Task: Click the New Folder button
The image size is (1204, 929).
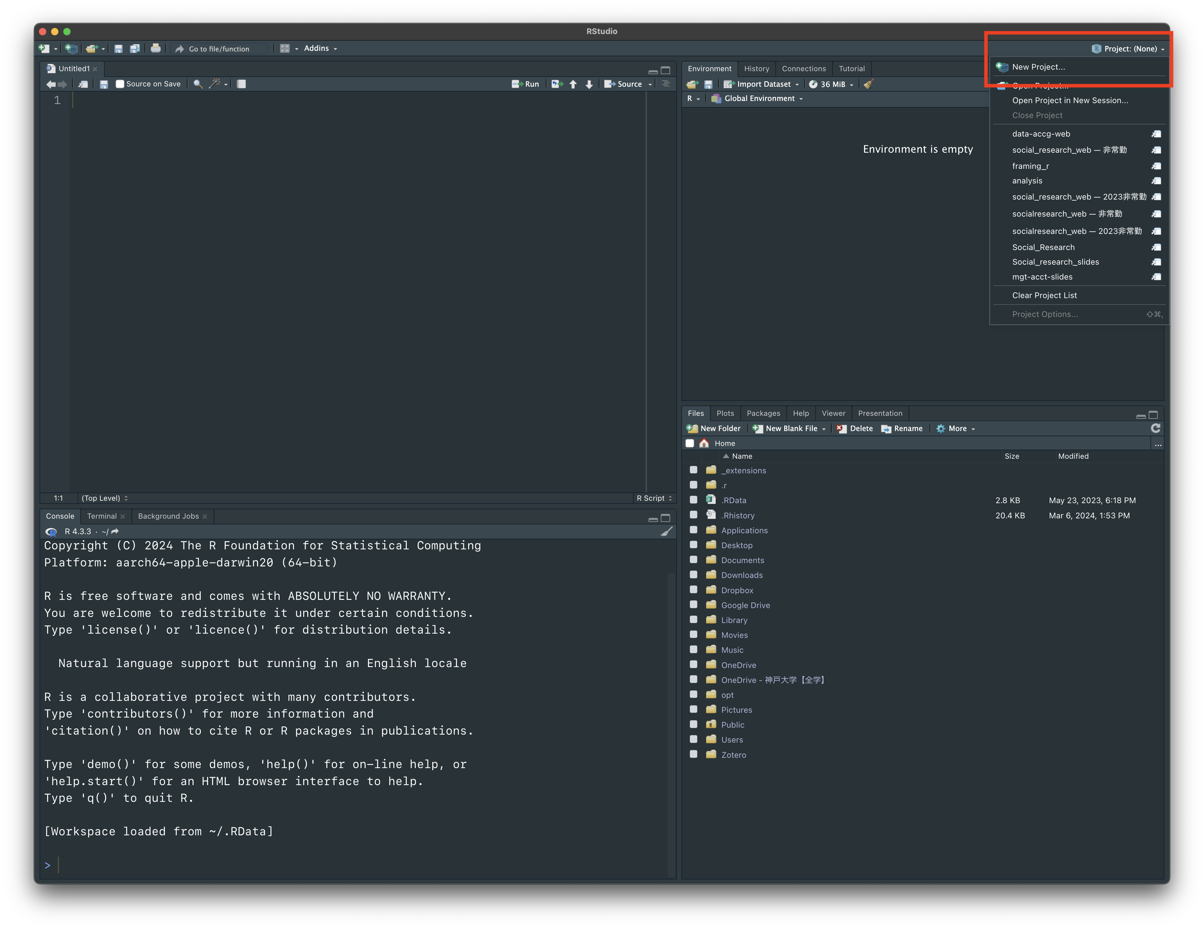Action: tap(714, 428)
